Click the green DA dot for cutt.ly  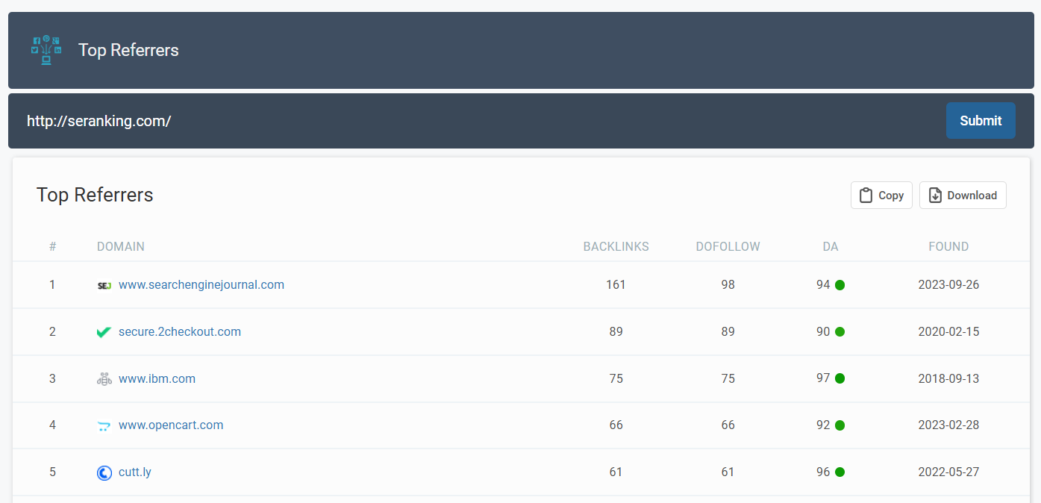(840, 472)
